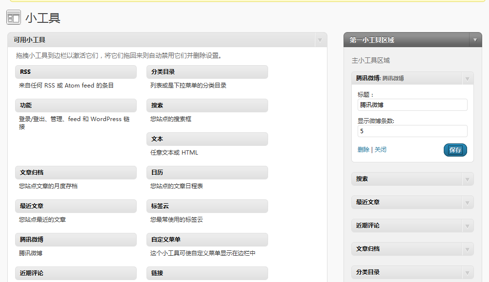Click text 您站点最近的文章
This screenshot has width=489, height=282.
(x=42, y=220)
